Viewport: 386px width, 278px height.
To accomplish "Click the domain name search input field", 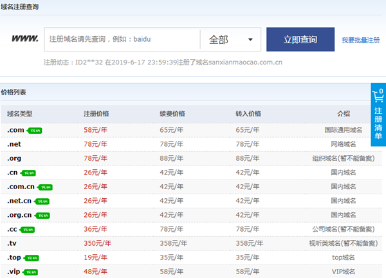I will pos(122,39).
